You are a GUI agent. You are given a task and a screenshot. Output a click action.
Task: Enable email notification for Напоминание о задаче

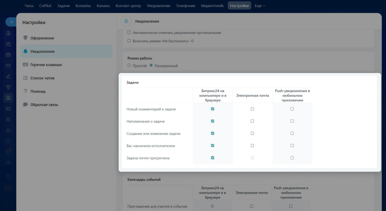click(252, 121)
